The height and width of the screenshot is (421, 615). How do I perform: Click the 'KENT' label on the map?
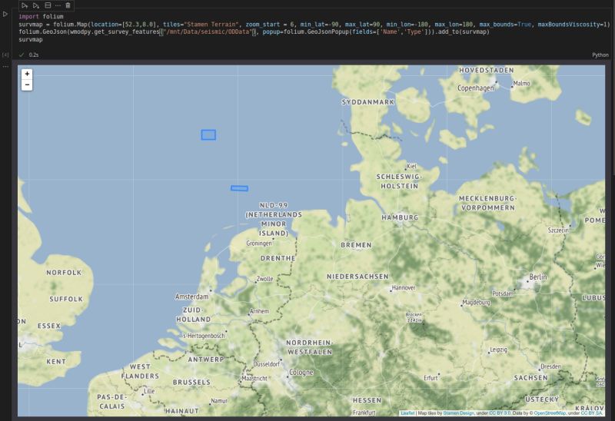point(56,361)
